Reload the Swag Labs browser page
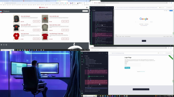 click(3, 3)
